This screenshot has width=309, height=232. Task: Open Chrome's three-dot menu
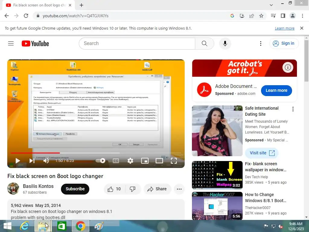302,16
